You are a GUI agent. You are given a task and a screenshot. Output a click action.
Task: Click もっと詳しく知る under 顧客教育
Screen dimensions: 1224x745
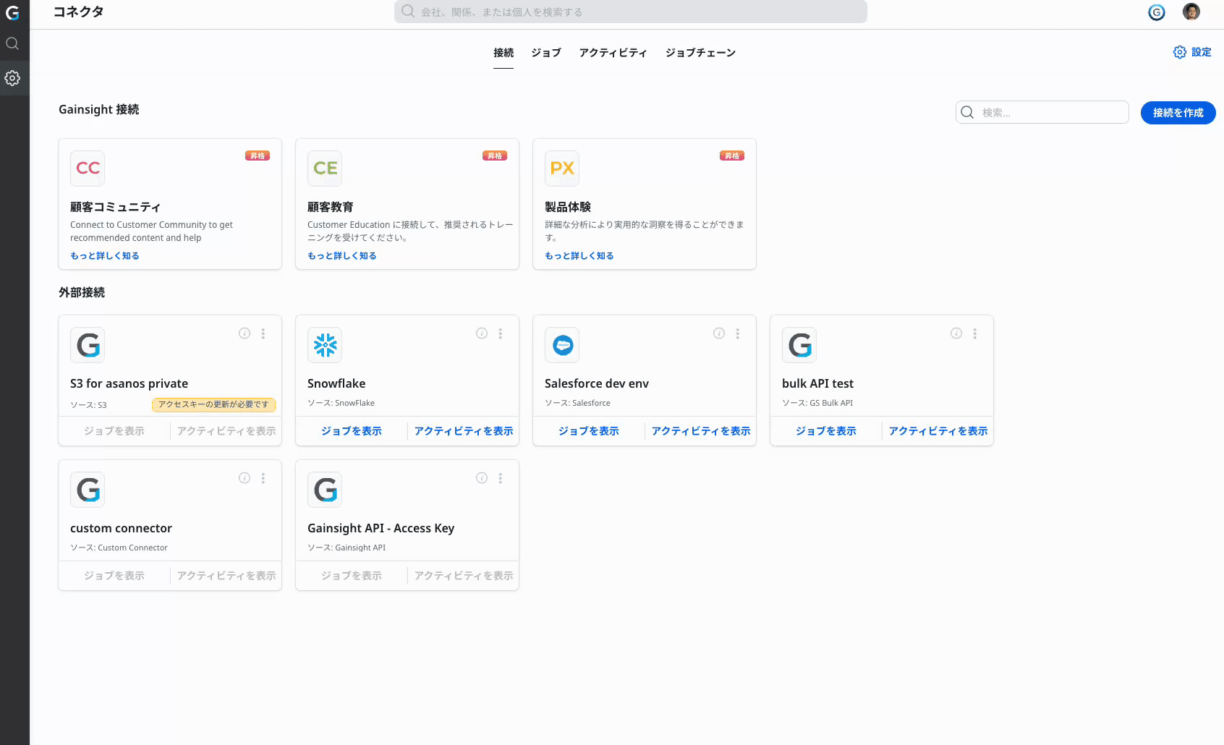tap(342, 256)
